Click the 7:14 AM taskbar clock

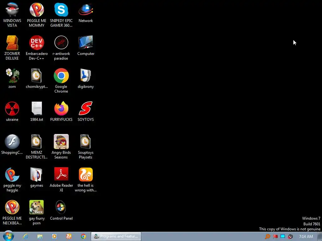tap(306, 237)
